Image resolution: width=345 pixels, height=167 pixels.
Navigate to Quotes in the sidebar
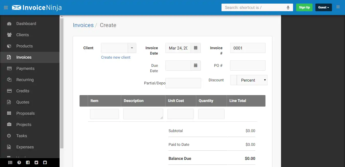[x=23, y=102]
